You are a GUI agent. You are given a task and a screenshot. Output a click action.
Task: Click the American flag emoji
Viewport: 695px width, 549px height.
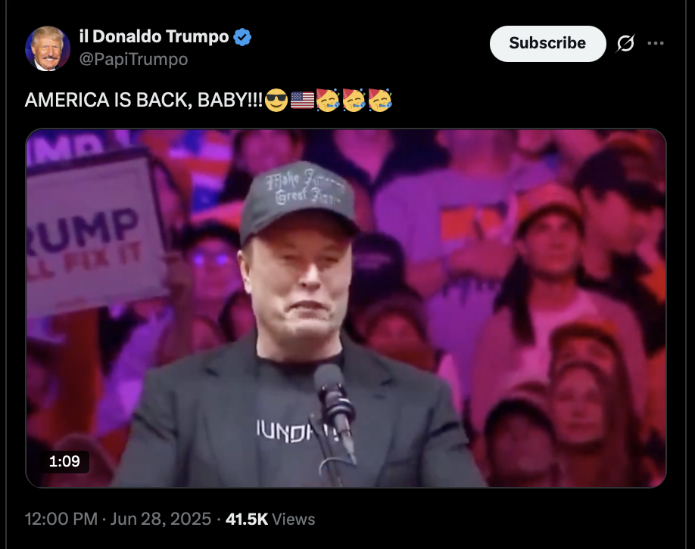(x=302, y=100)
